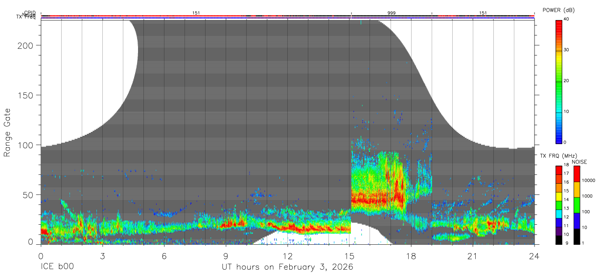The image size is (601, 277).
Task: Select the 20 tick on power scale
Action: 567,81
